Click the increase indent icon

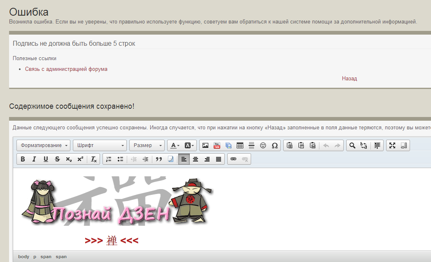pyautogui.click(x=145, y=159)
